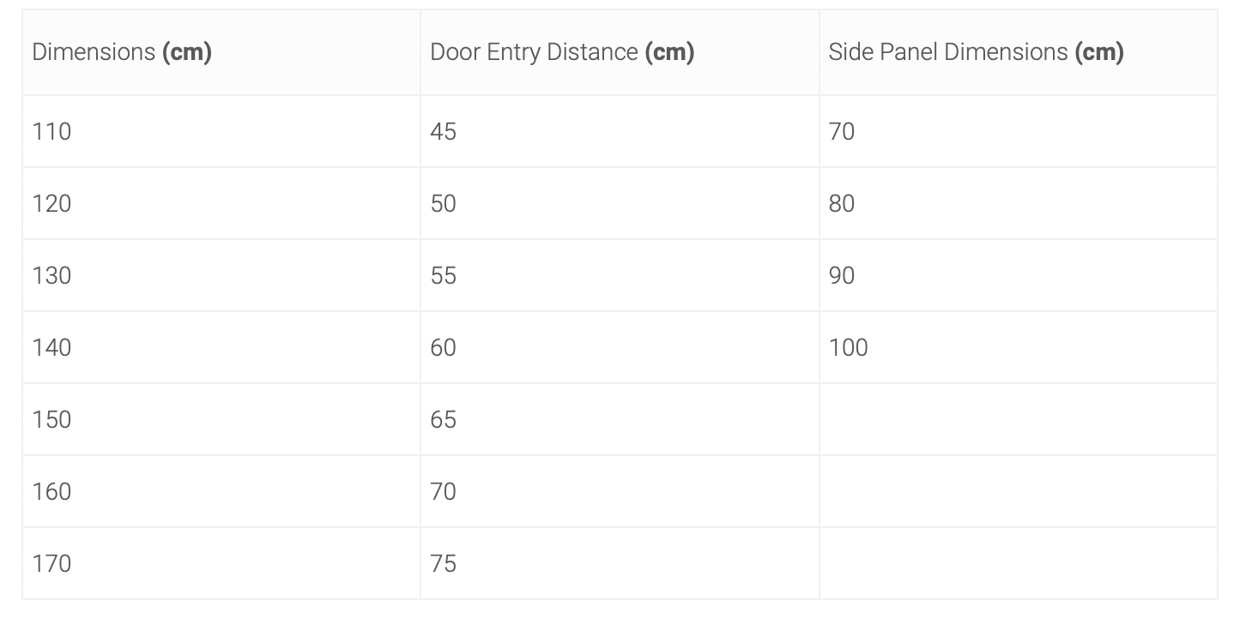Select the 140 dimension cell
The width and height of the screenshot is (1246, 619).
[x=221, y=347]
